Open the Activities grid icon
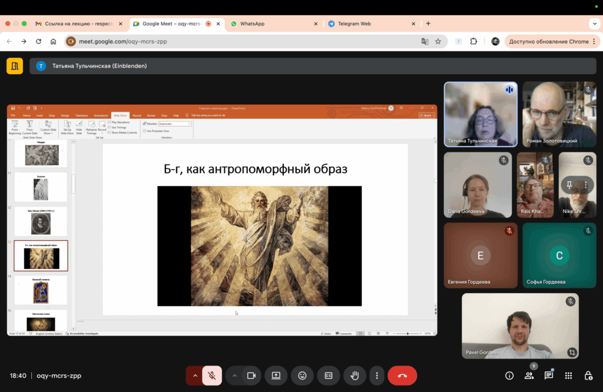 [568, 376]
